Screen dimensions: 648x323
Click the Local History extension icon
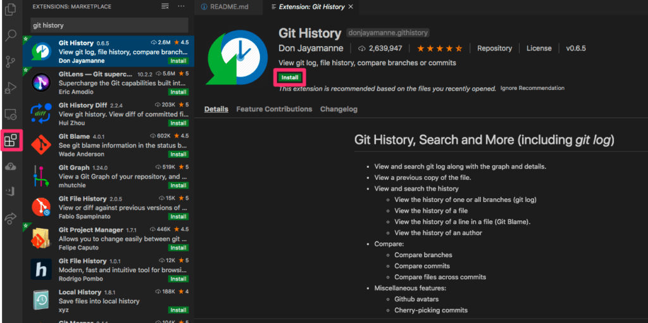(x=41, y=300)
